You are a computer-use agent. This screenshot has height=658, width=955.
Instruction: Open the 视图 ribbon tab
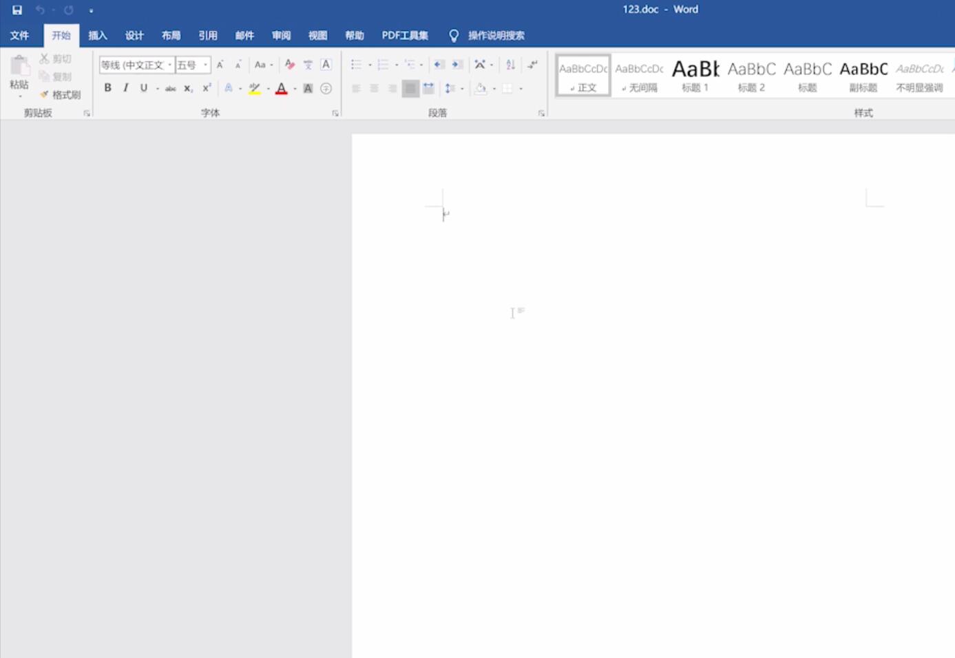coord(317,35)
